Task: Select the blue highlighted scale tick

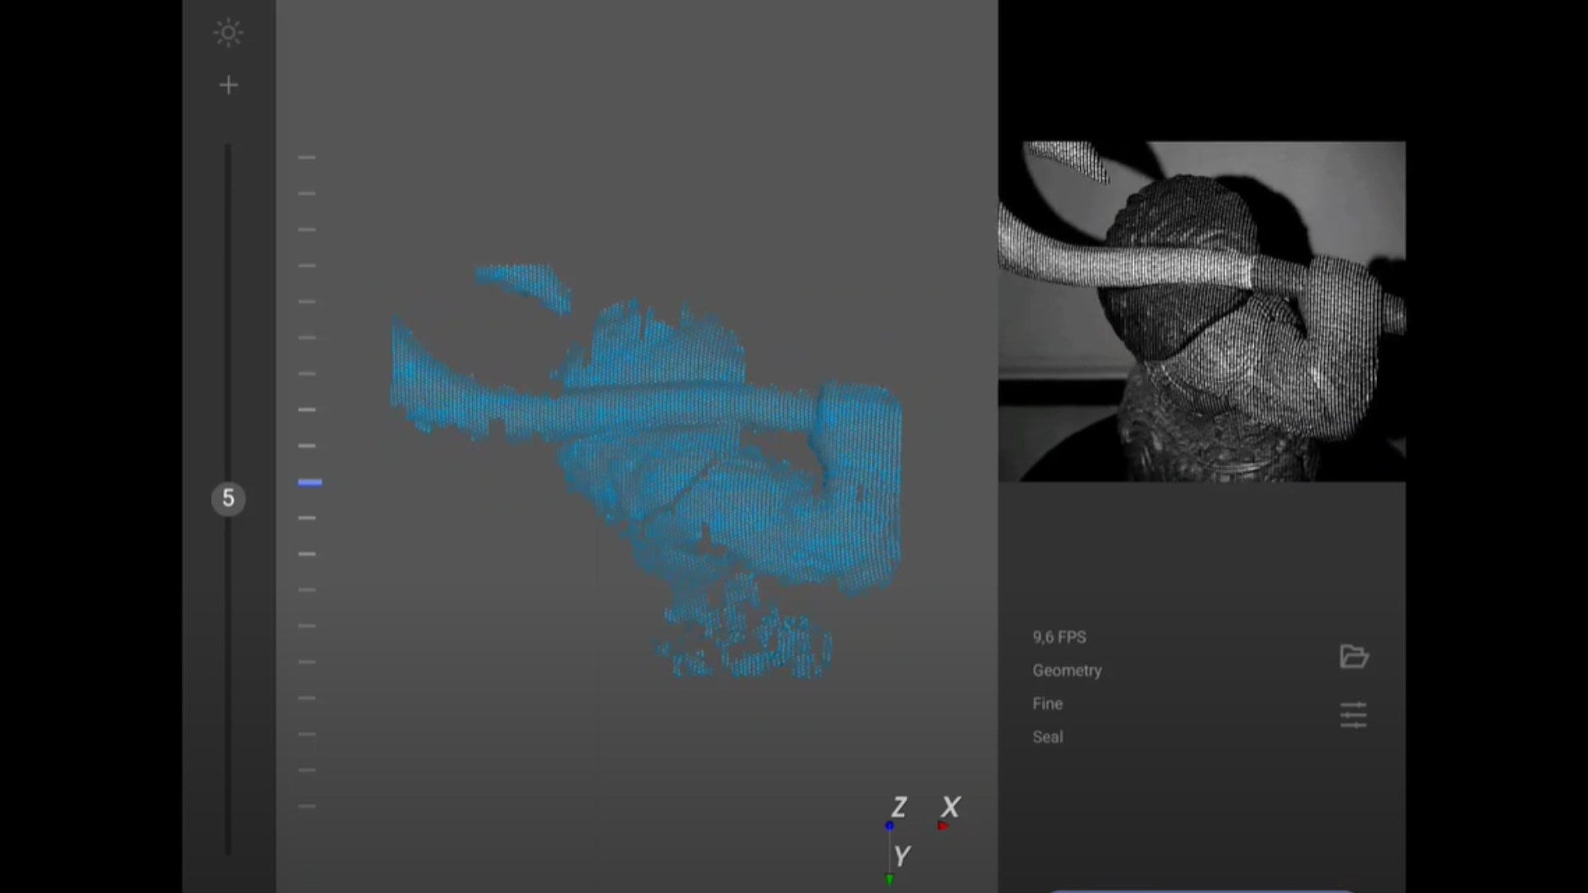Action: (x=309, y=482)
